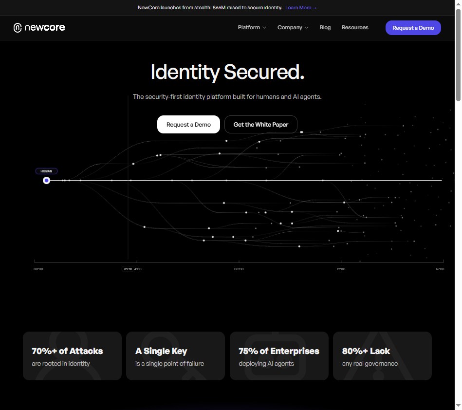
Task: Open the A Single Key card
Action: 175,356
